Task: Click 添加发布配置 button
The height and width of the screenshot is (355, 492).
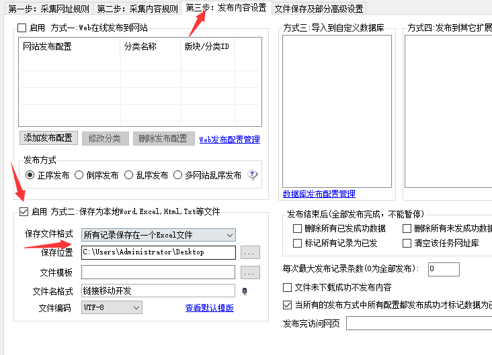Action: pos(48,138)
